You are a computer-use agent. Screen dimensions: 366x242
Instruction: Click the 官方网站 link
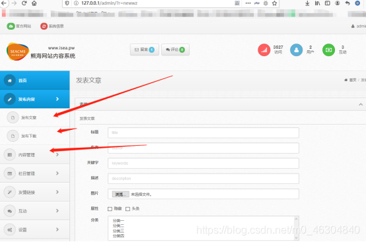[23, 26]
